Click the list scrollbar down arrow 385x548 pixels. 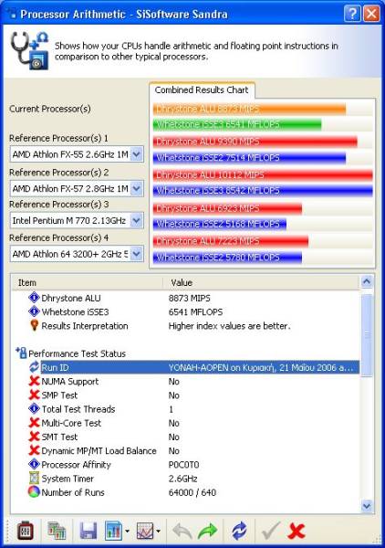point(367,505)
